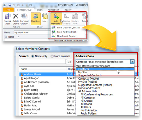142x120 pixels.
Task: Select My Site (Mobile) in address book list
Action: click(105, 82)
